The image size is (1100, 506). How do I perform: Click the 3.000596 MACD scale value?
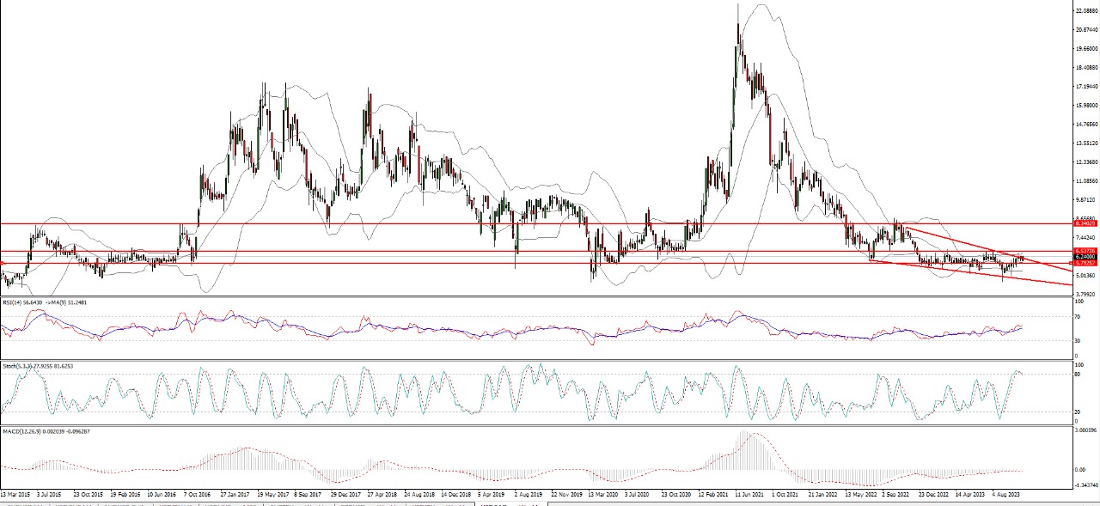click(1086, 429)
